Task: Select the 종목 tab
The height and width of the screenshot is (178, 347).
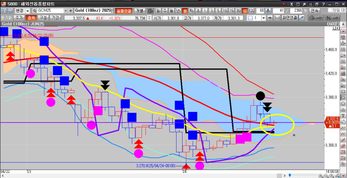Action: point(31,18)
